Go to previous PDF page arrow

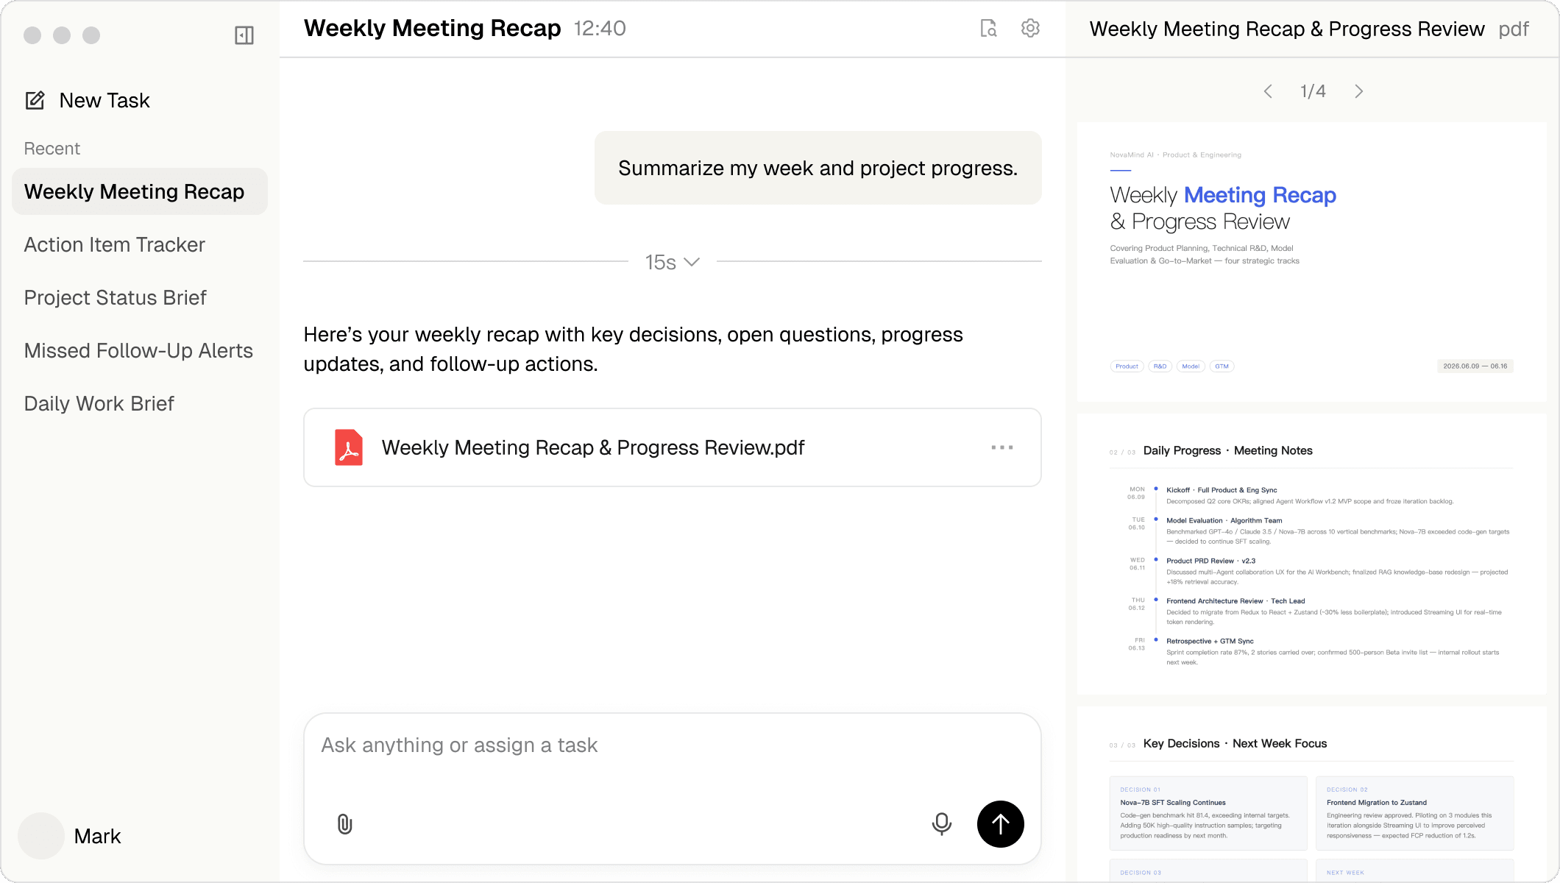1268,91
